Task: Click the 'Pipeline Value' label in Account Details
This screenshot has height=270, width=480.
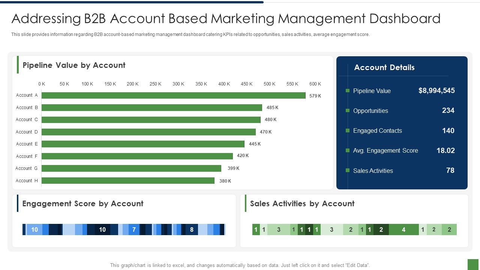Action: (x=372, y=91)
